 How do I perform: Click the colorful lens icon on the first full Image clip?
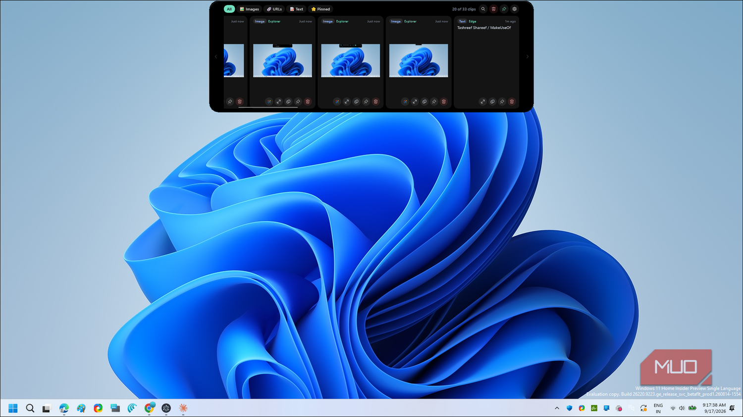269,101
